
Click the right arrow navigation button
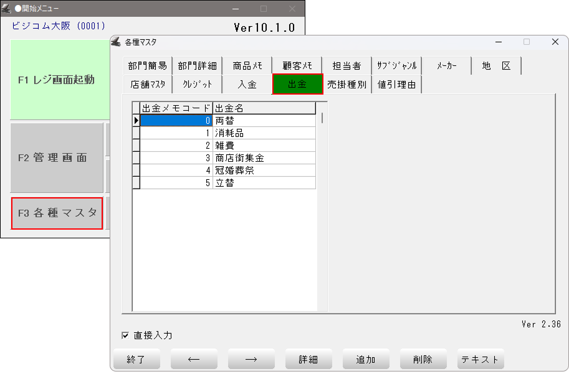point(251,360)
